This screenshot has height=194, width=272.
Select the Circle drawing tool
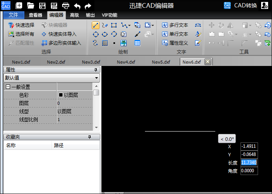point(96,34)
